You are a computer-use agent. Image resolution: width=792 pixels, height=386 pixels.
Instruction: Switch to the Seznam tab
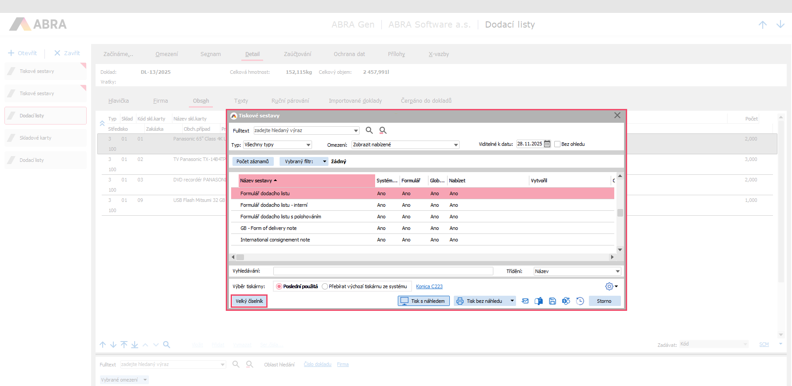click(x=211, y=54)
